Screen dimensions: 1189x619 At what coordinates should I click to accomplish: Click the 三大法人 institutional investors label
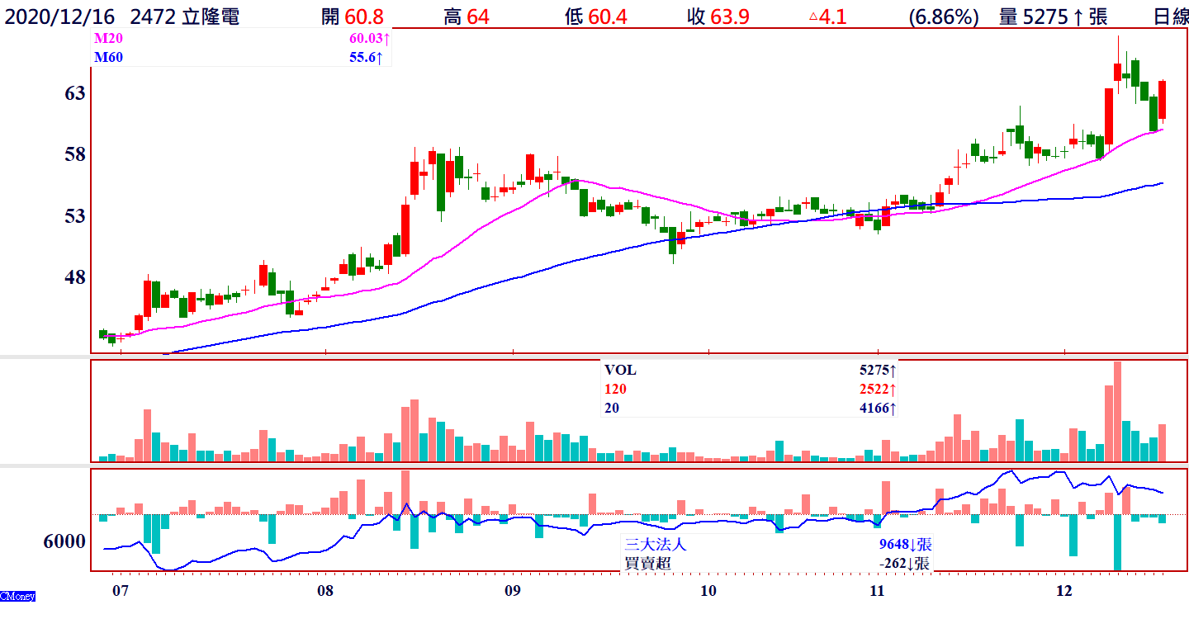655,545
